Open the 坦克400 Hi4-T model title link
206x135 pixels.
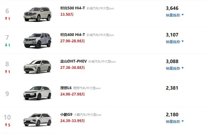click(73, 35)
